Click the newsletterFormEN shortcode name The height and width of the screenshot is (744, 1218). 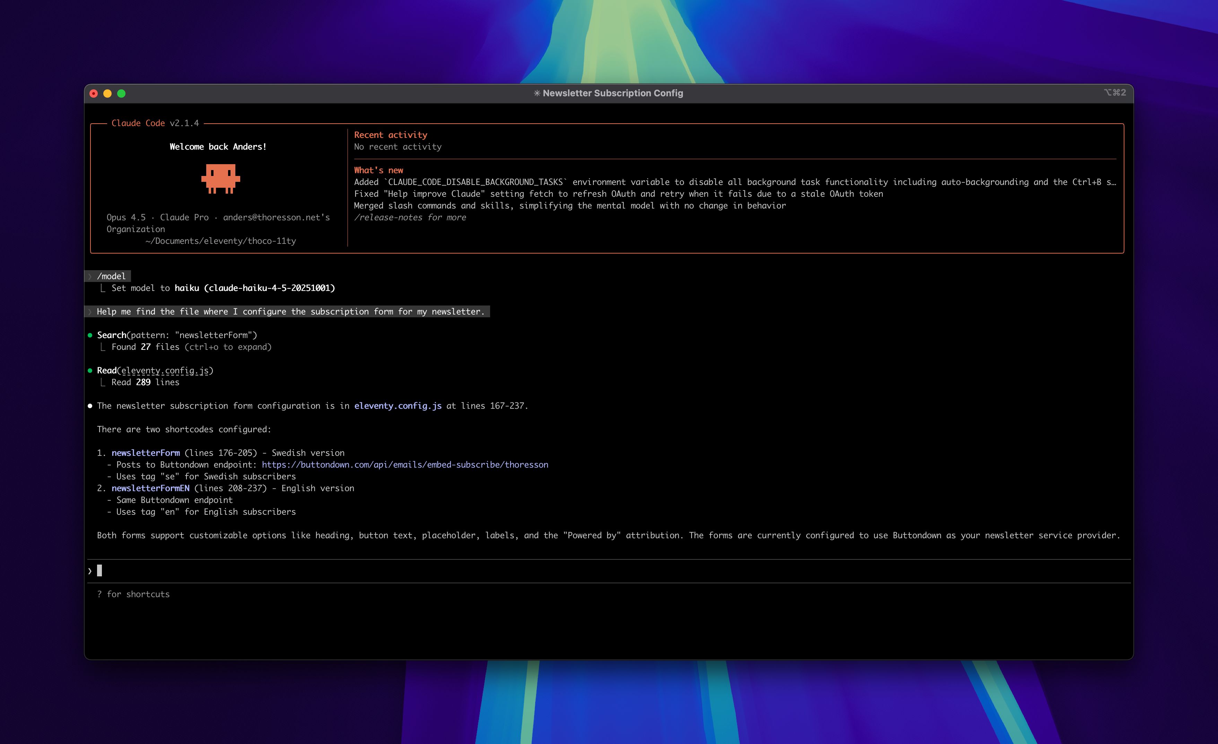pyautogui.click(x=150, y=489)
